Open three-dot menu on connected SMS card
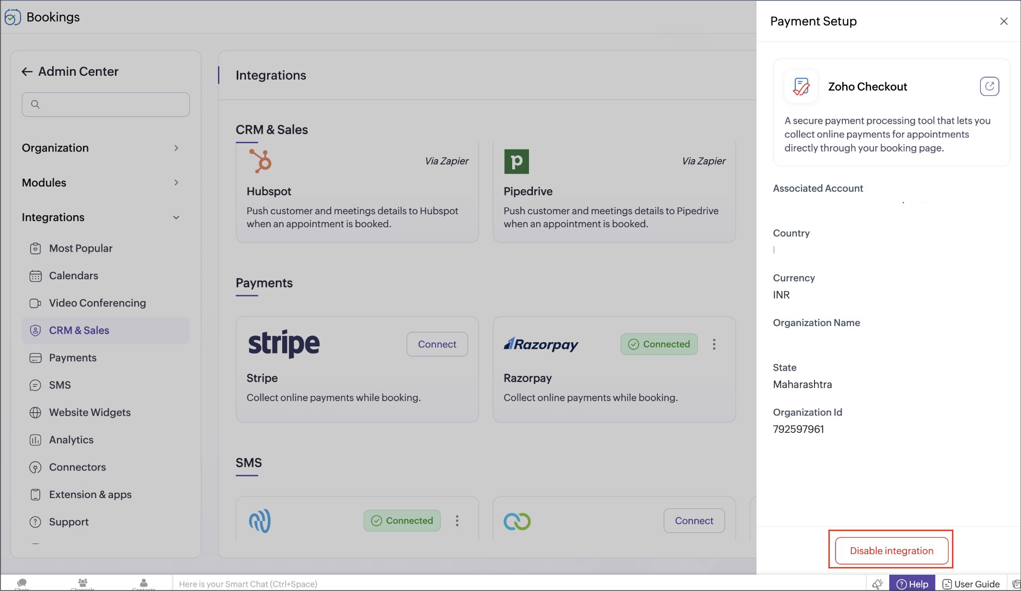Image resolution: width=1021 pixels, height=591 pixels. click(457, 521)
